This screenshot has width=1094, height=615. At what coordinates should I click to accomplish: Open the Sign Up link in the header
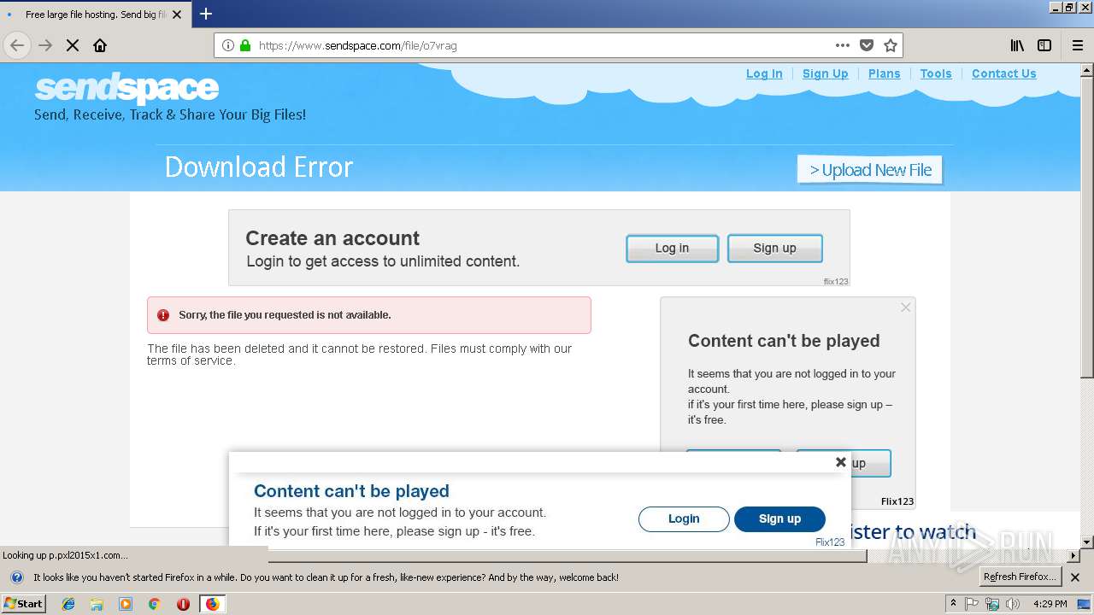[x=826, y=73]
